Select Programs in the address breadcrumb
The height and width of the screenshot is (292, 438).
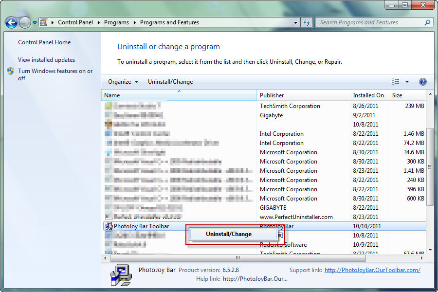[x=116, y=22]
